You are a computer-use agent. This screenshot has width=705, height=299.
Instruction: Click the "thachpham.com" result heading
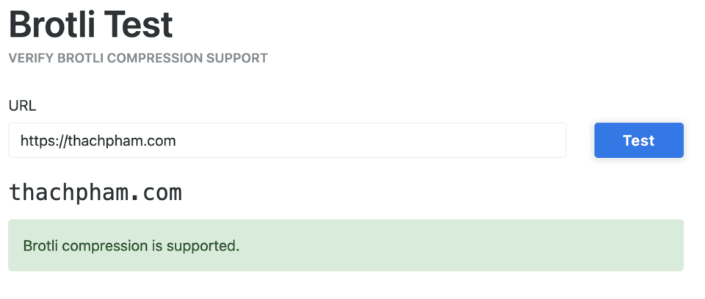pyautogui.click(x=95, y=192)
